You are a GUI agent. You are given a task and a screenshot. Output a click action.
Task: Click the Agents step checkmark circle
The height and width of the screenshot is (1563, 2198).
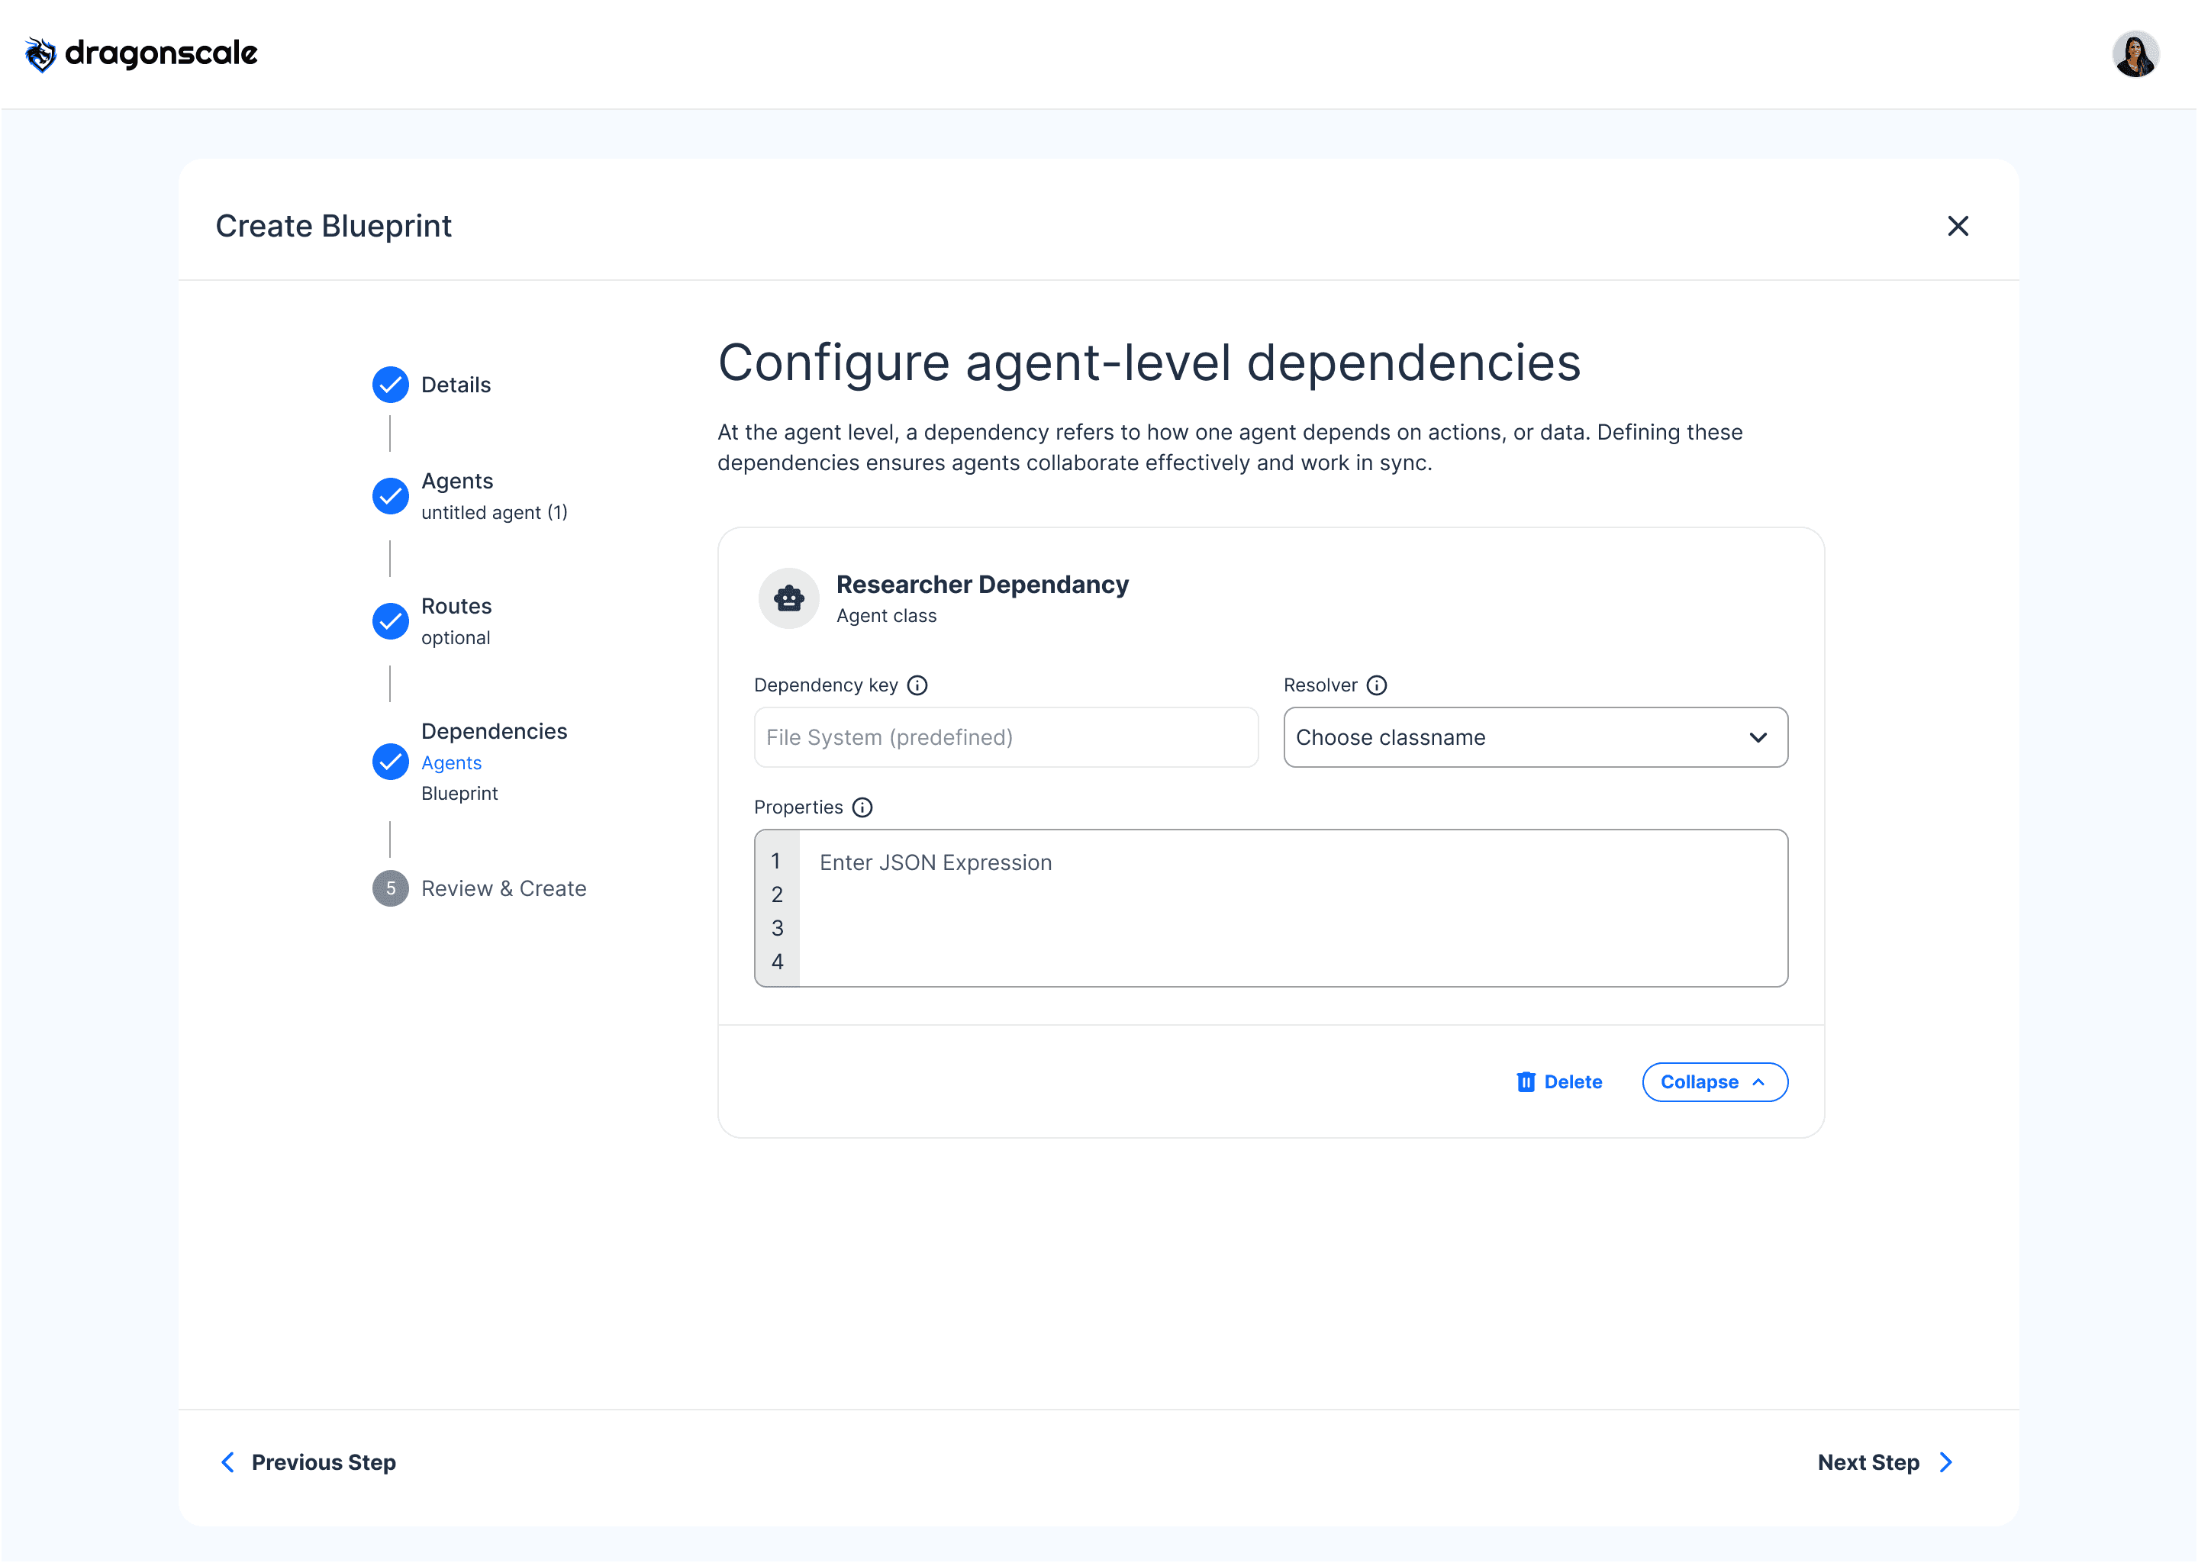[x=391, y=497]
